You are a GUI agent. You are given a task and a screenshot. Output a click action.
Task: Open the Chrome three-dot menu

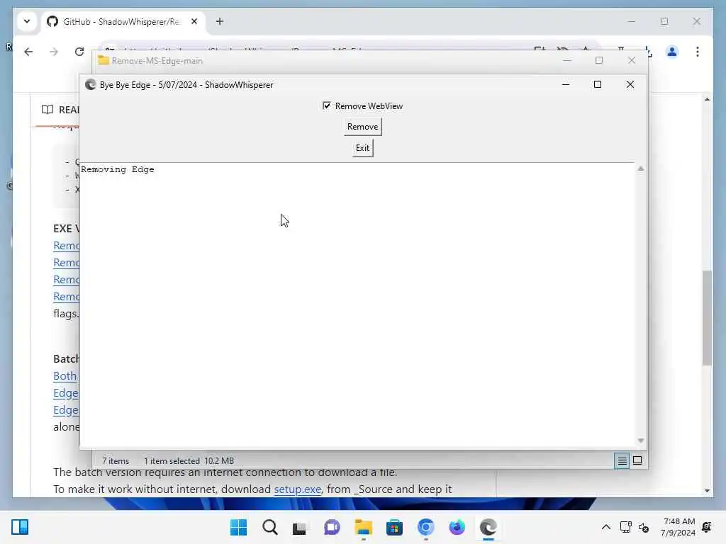click(698, 52)
